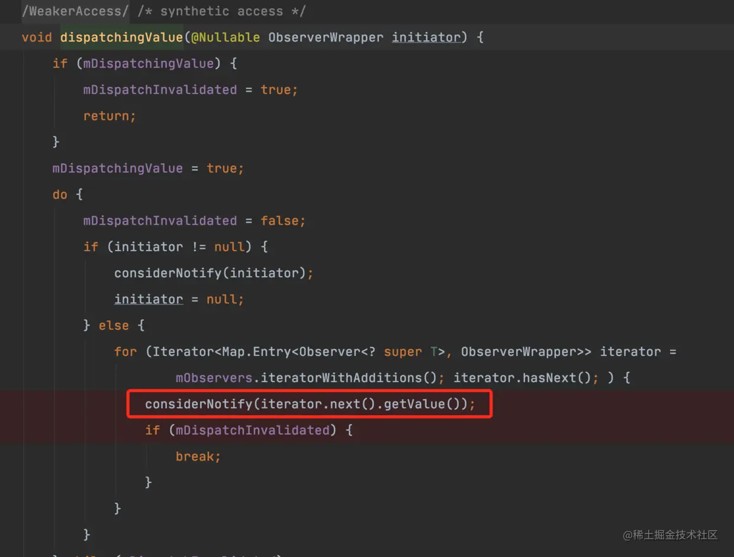The image size is (734, 557).
Task: Click the 'mDispatchInvalidated = false;' statement
Action: coord(194,221)
